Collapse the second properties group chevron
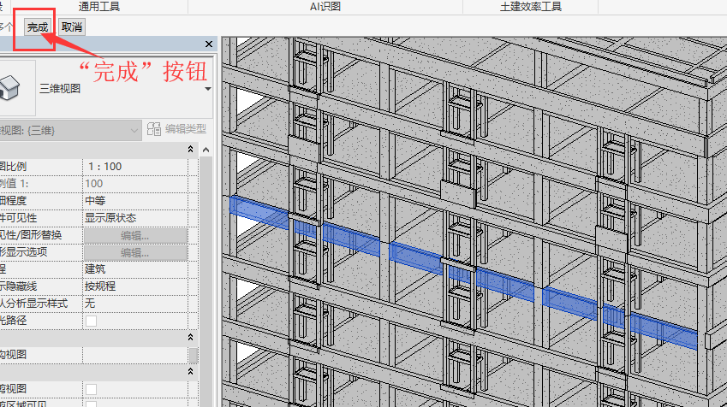This screenshot has width=727, height=407. [191, 338]
